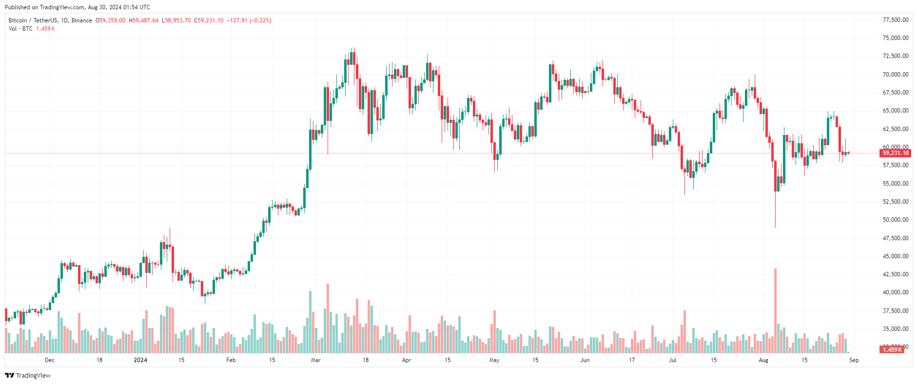The image size is (918, 384).
Task: Click the red 1.459K volume tag on price axis
Action: [892, 349]
